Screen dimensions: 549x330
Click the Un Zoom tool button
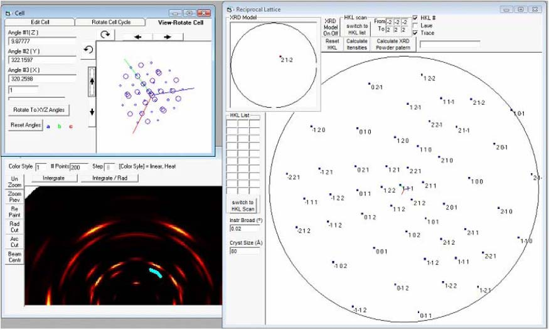pyautogui.click(x=14, y=183)
